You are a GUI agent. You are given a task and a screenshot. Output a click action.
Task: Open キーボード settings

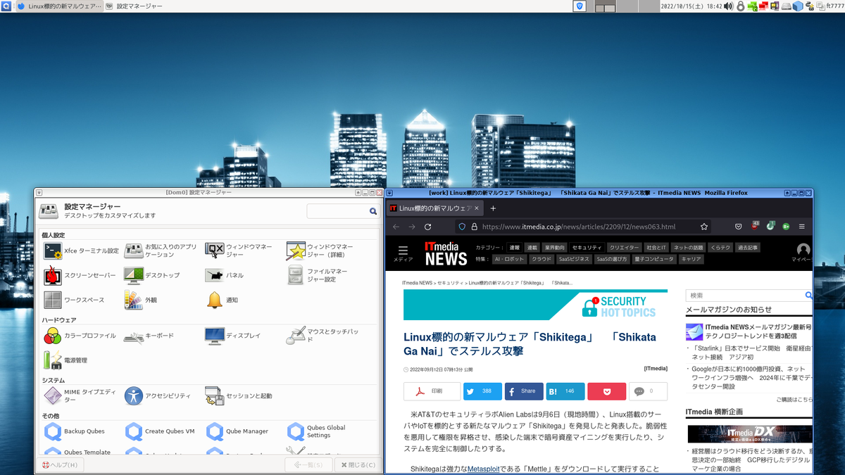click(x=149, y=336)
